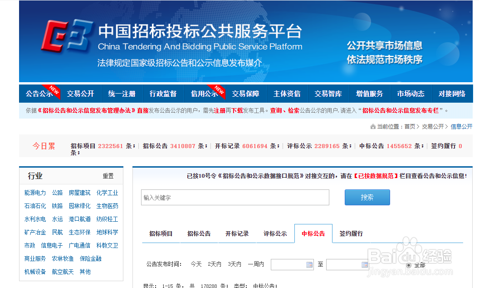Select 机械设备 industry

click(35, 272)
